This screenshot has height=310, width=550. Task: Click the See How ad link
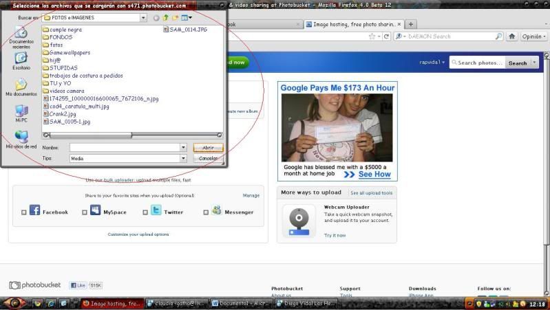[x=374, y=175]
